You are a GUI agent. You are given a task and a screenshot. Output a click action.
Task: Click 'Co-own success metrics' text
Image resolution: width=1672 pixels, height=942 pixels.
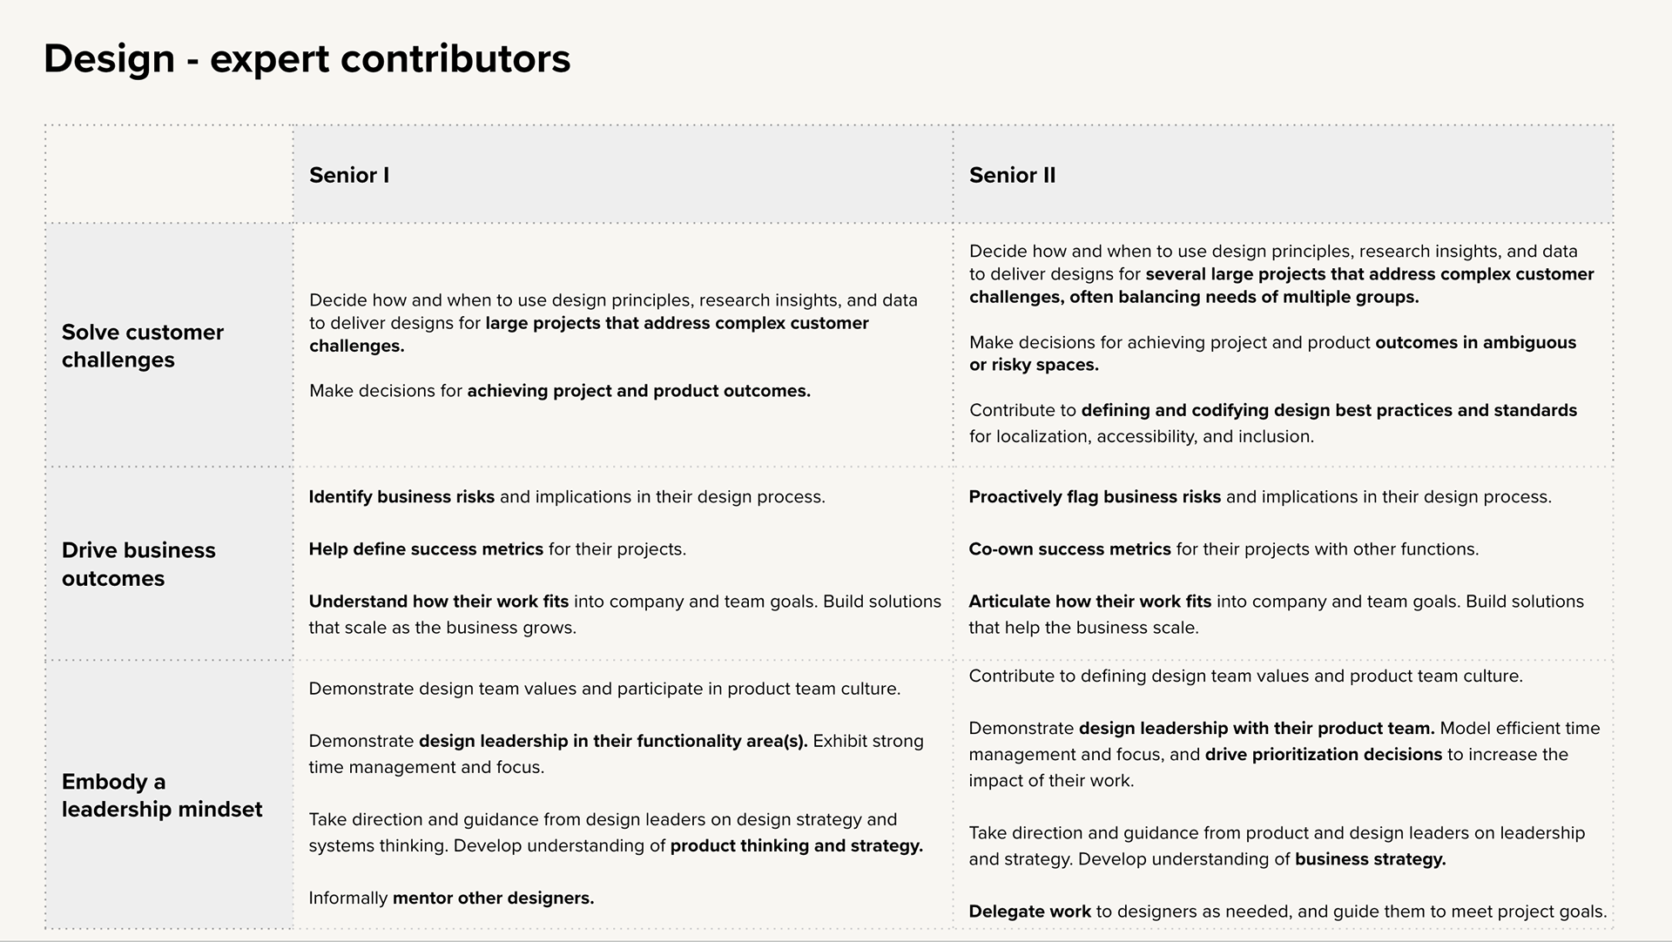[x=1069, y=549]
